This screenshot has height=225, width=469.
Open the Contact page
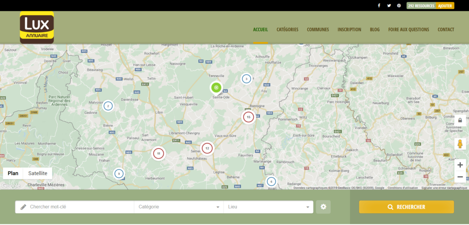446,30
